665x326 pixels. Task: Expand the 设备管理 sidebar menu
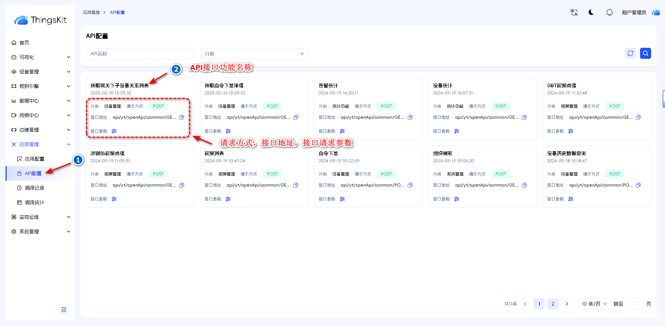41,72
